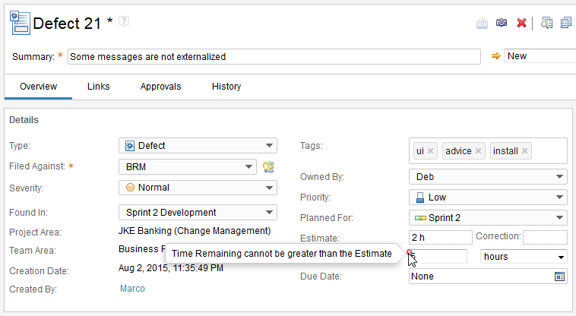
Task: Open the Type dropdown showing Defect
Action: tap(198, 146)
